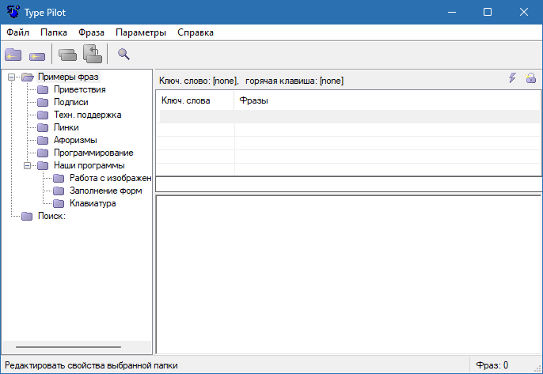
Task: Click the single-line field below phrase table
Action: coord(349,184)
